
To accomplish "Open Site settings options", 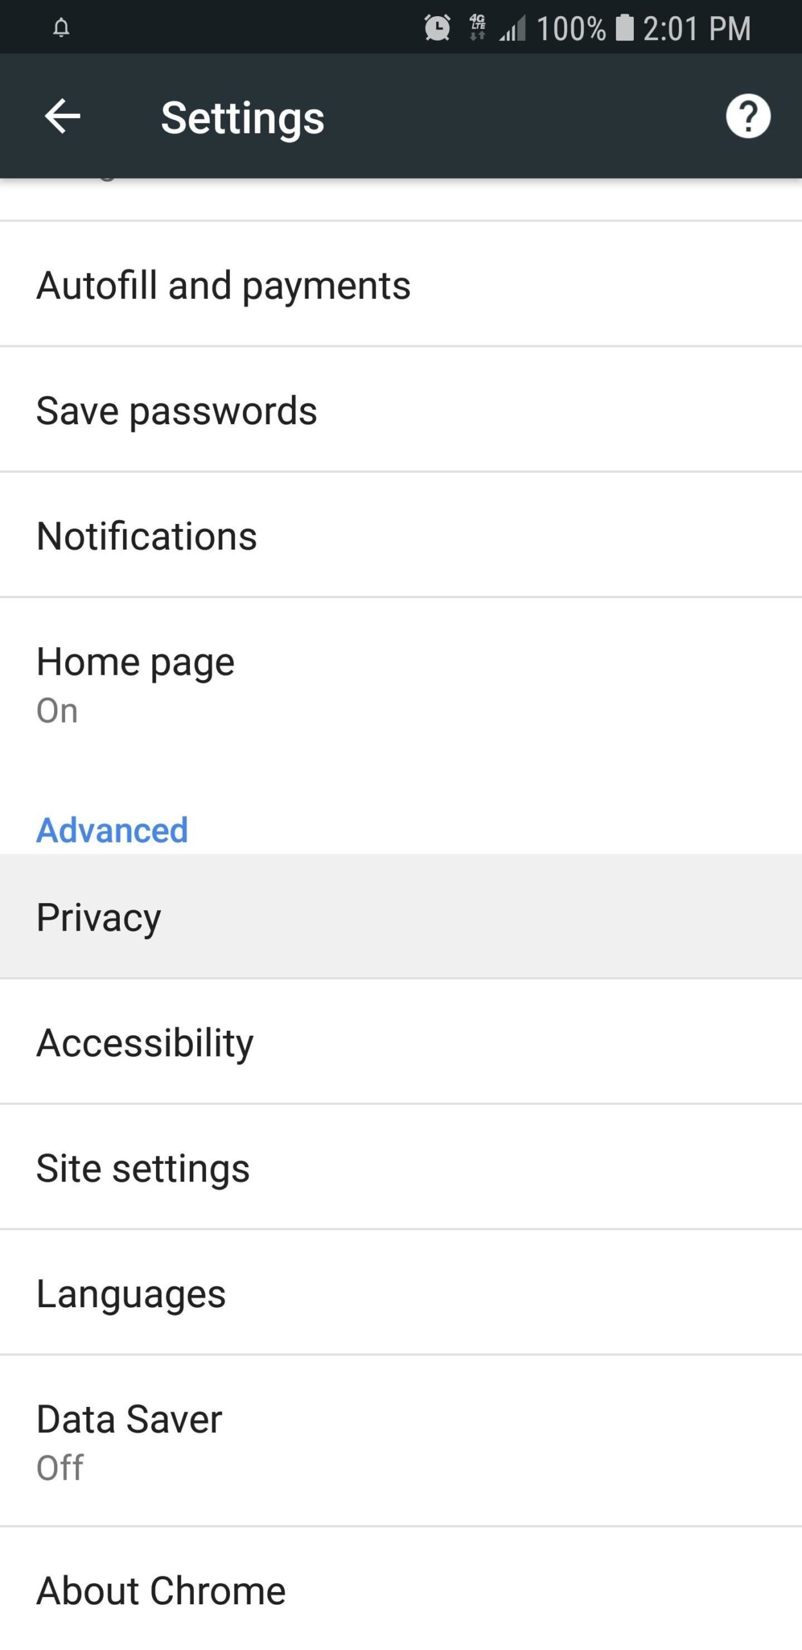I will click(258, 1167).
